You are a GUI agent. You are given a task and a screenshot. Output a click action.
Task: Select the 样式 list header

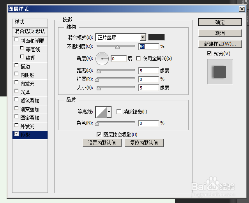pos(30,23)
